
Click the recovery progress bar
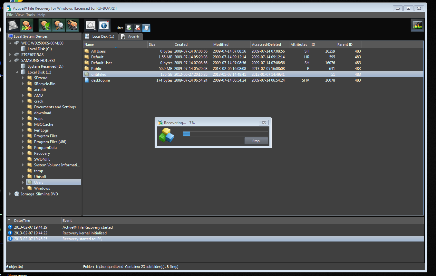225,134
